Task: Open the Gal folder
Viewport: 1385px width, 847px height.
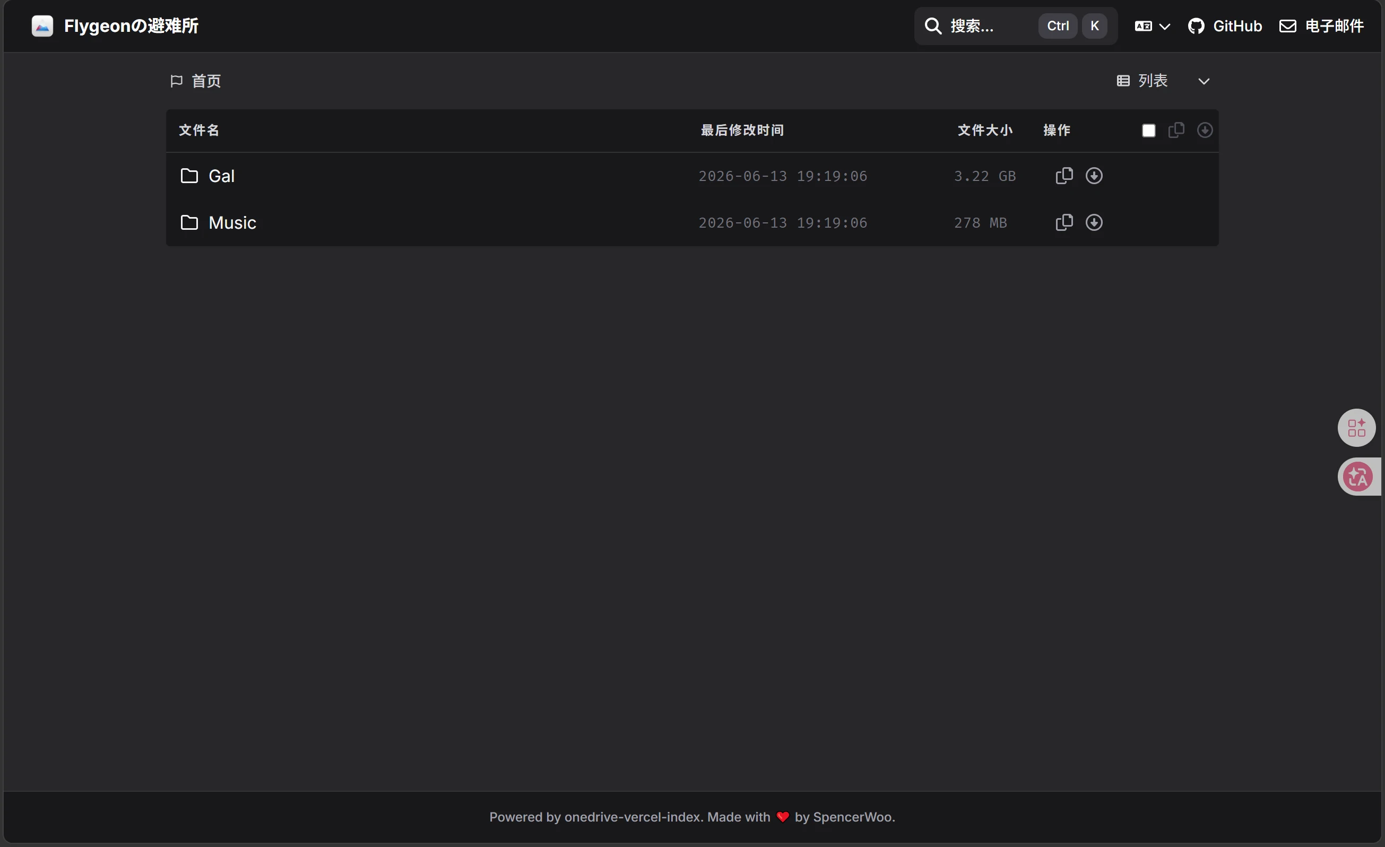Action: pos(221,176)
